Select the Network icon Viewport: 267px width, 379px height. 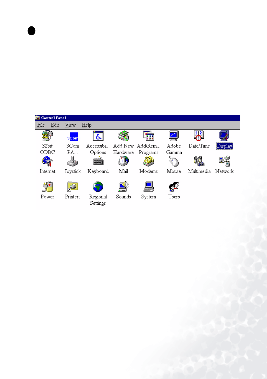click(224, 161)
